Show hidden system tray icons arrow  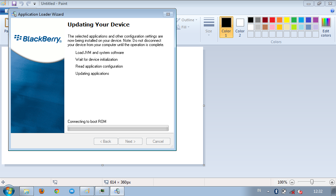tap(268, 191)
